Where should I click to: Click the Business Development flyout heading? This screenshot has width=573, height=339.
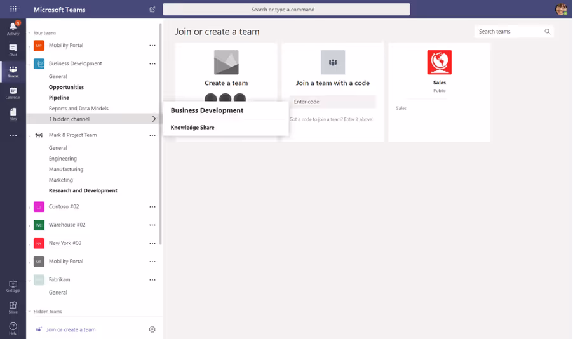click(207, 110)
